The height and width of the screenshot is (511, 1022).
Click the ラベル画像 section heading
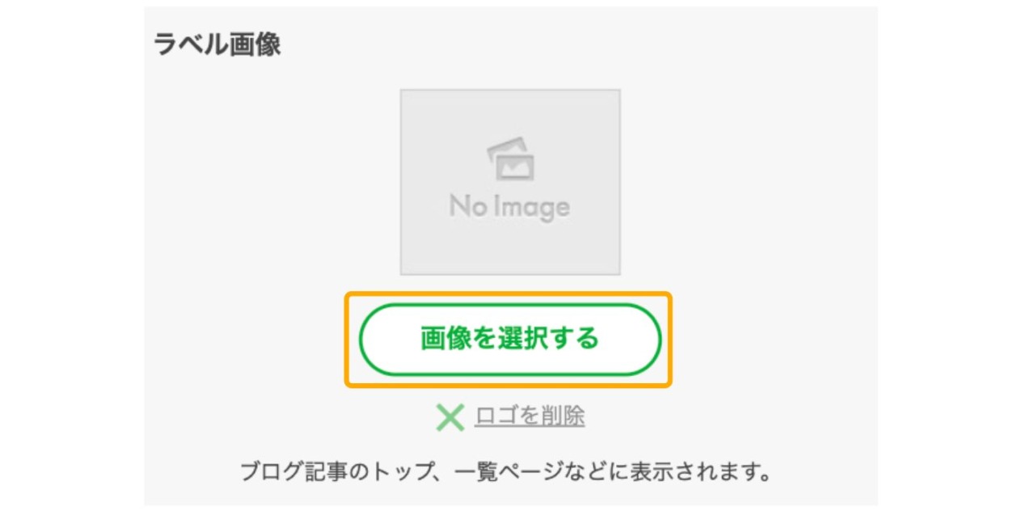[x=217, y=44]
